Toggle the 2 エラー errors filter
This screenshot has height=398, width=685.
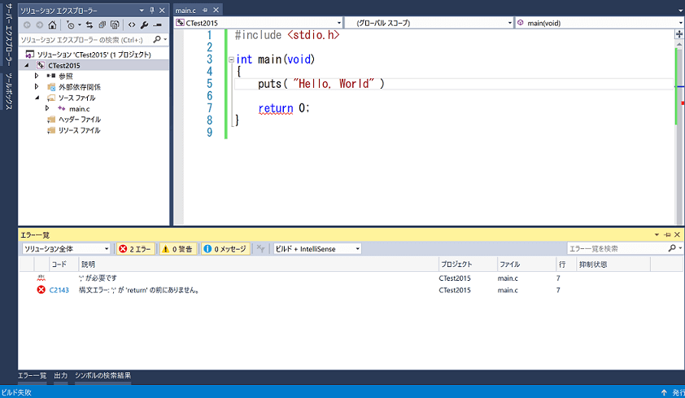coord(135,248)
